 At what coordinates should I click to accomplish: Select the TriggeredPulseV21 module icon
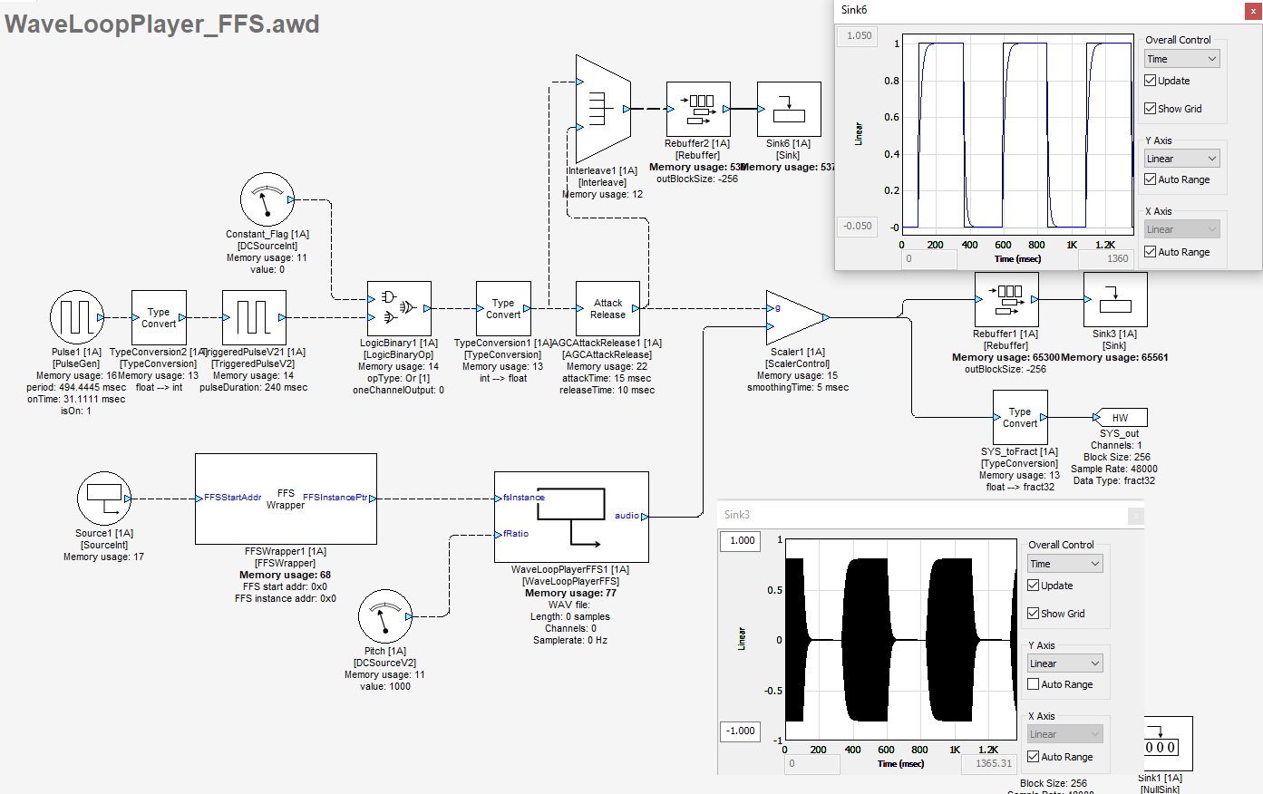point(254,317)
